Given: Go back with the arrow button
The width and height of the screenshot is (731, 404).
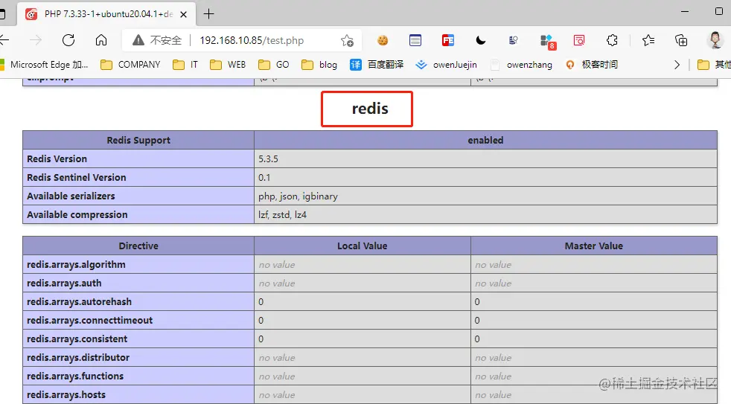Looking at the screenshot, I should pyautogui.click(x=4, y=40).
